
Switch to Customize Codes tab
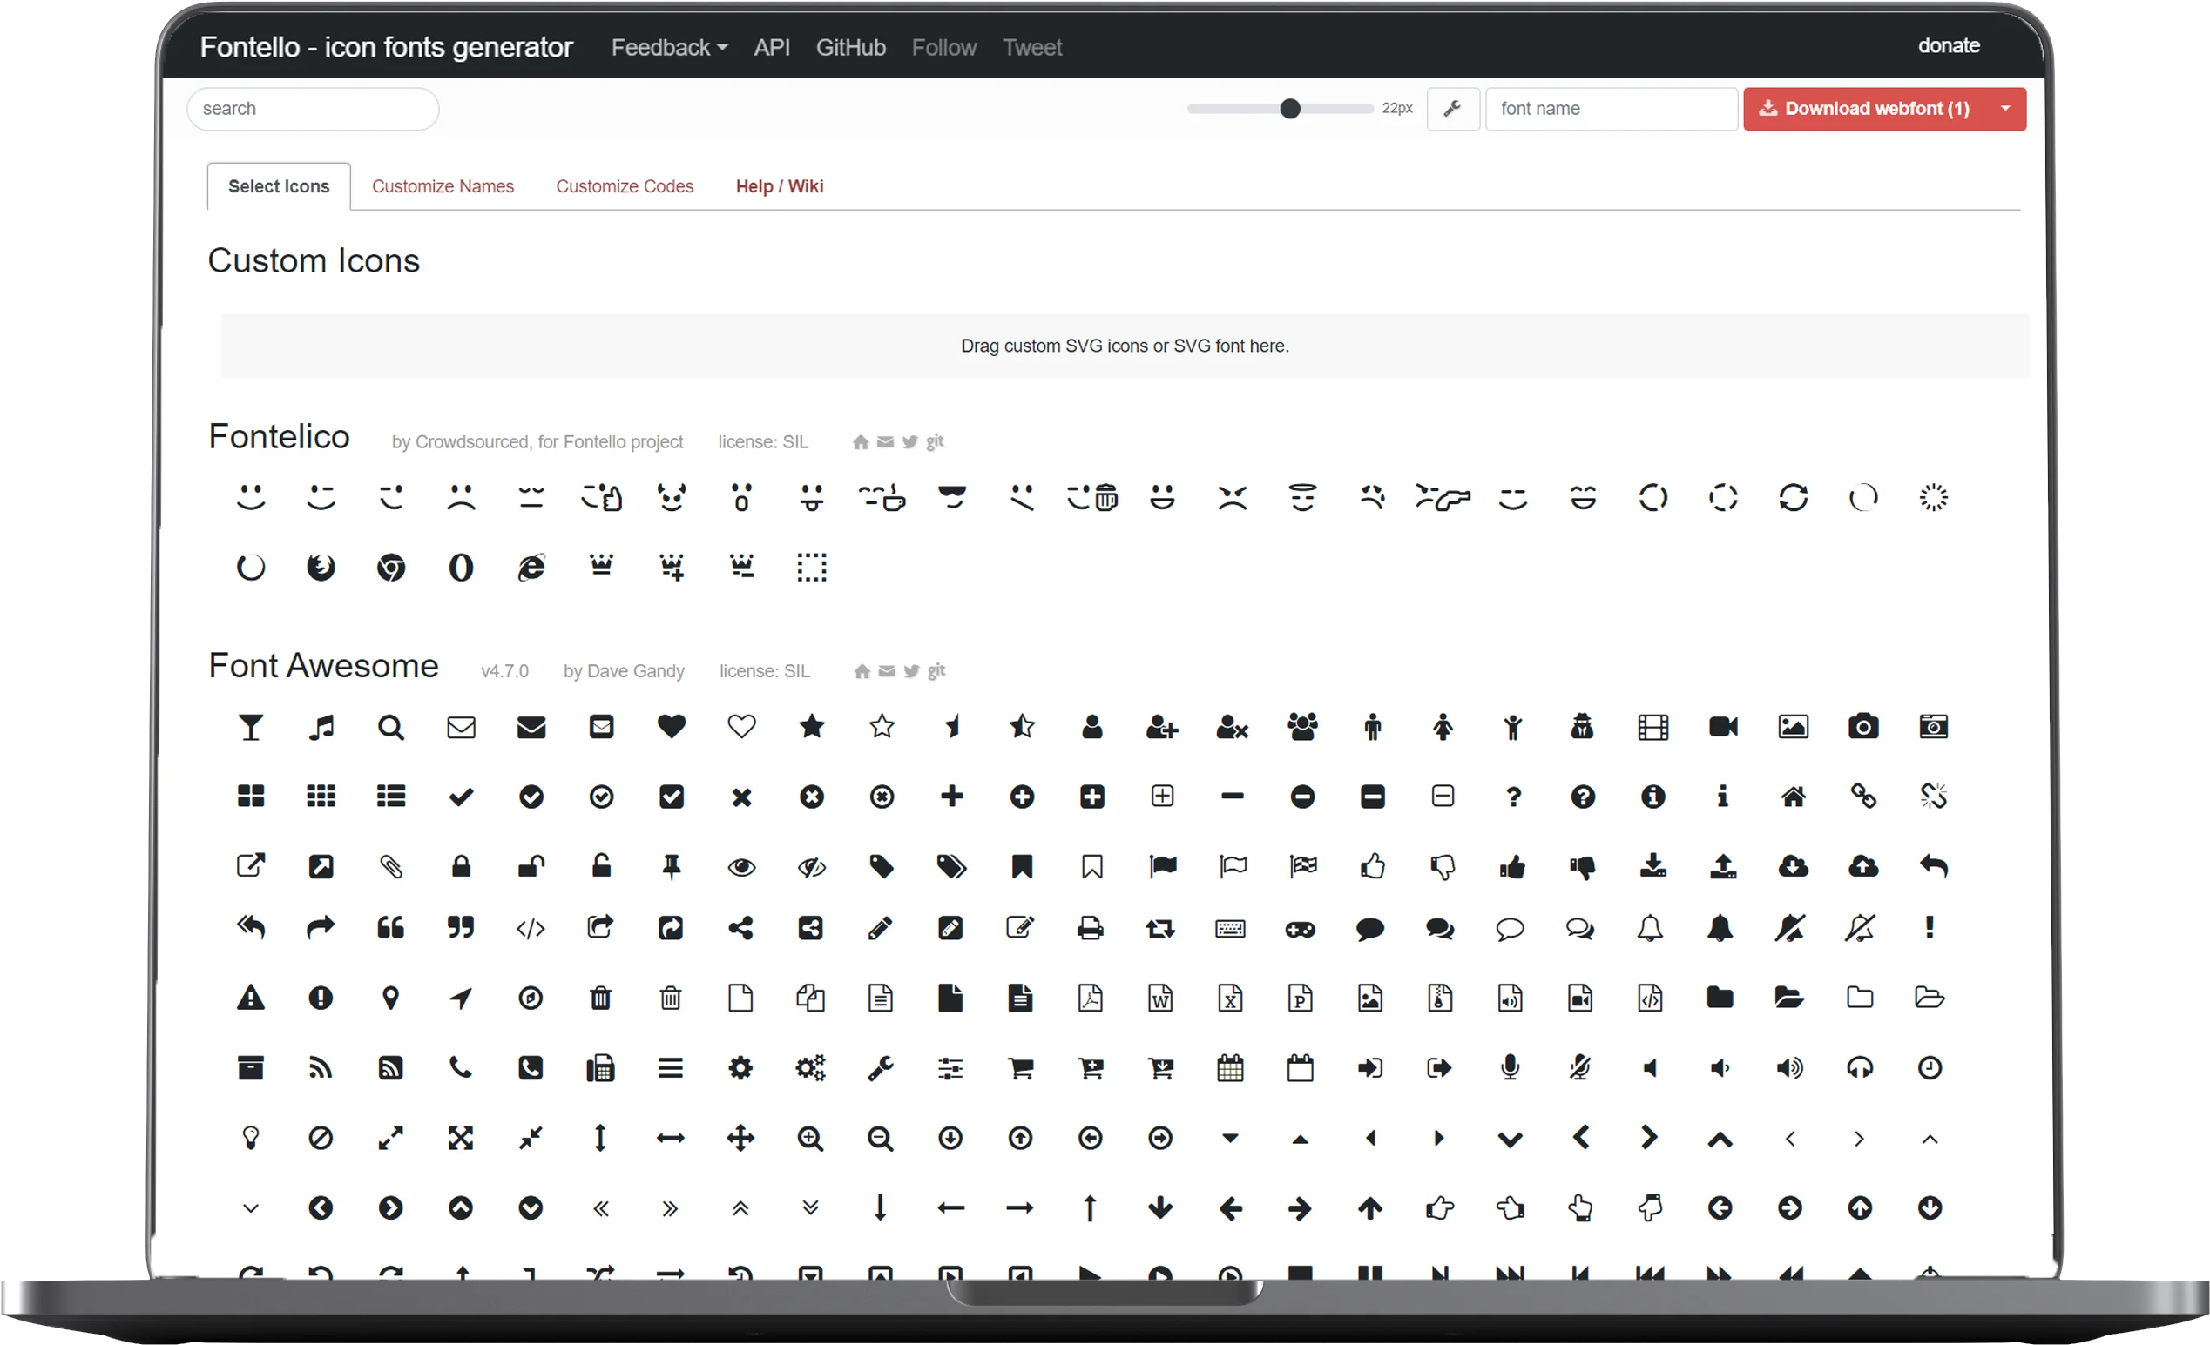[x=625, y=186]
